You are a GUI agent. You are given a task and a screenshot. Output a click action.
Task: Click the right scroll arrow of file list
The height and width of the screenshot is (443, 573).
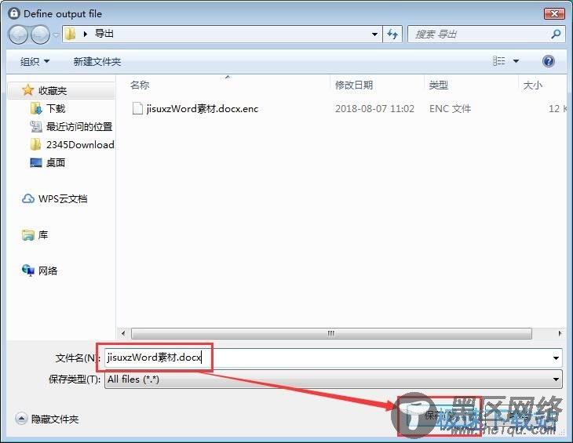click(560, 333)
